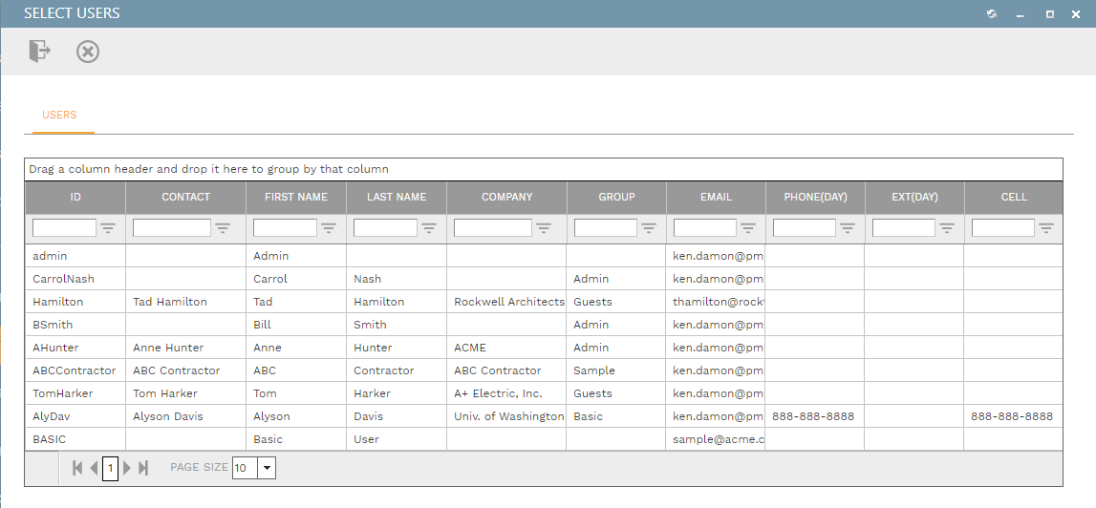Viewport: 1096px width, 508px height.
Task: Open the filter icon for ID column
Action: coord(108,228)
